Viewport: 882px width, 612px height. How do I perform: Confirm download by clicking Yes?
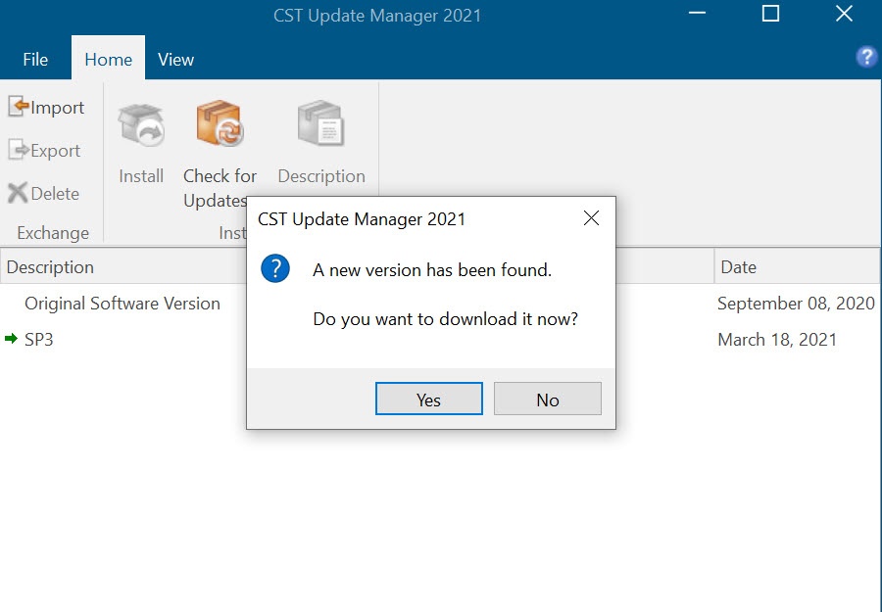coord(428,399)
